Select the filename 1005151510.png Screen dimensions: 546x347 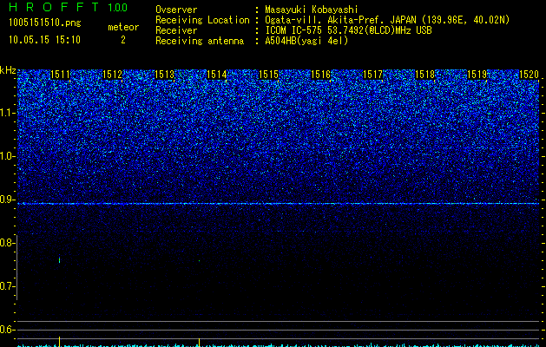pos(45,23)
